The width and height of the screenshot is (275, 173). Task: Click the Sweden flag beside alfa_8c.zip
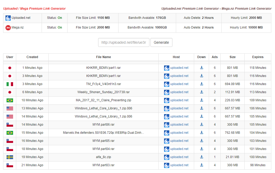point(10,157)
